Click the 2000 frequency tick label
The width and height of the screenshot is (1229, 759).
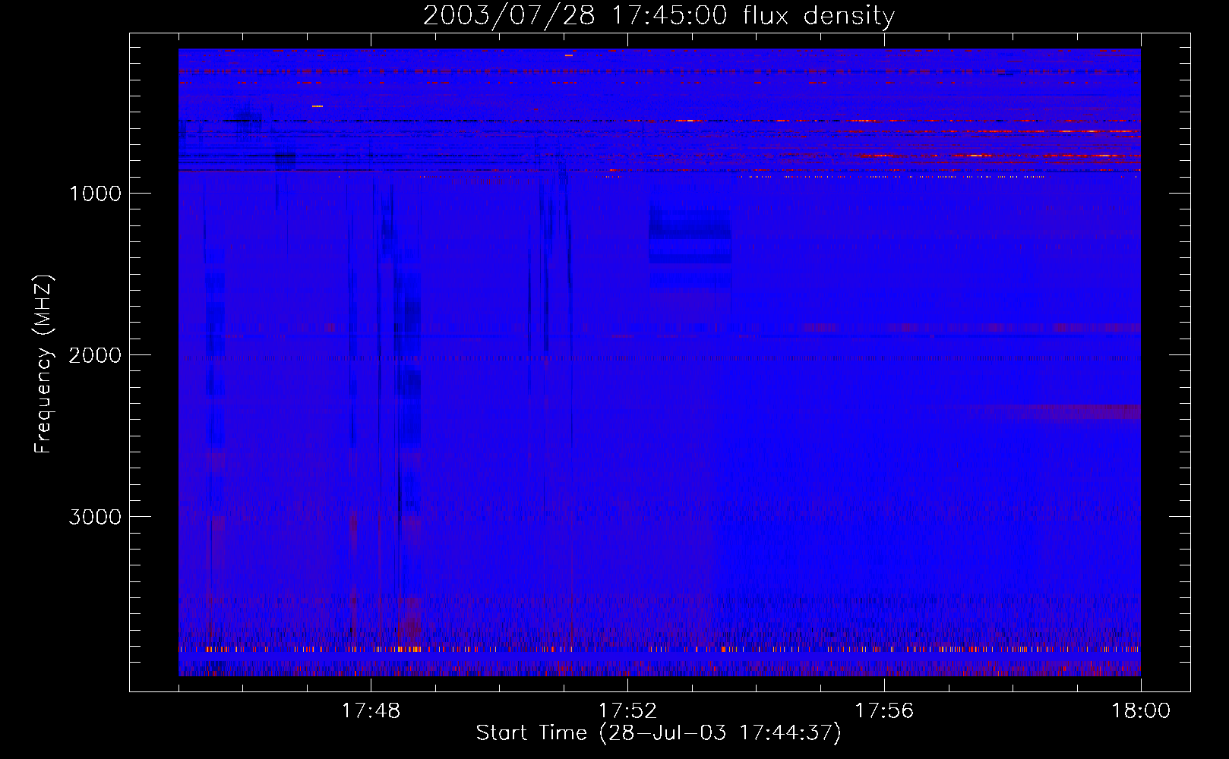95,355
